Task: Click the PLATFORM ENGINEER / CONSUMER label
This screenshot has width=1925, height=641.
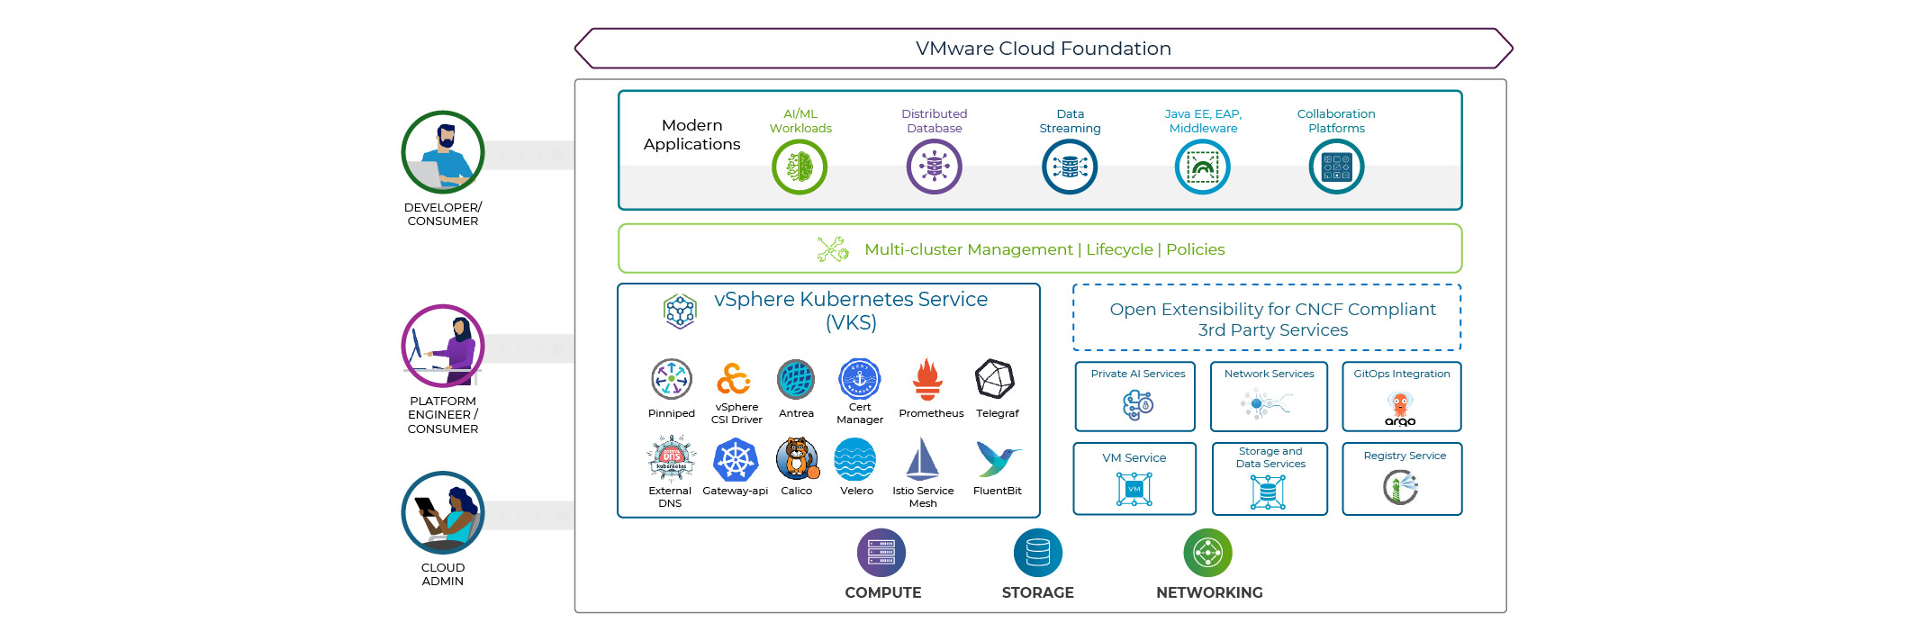Action: [x=443, y=415]
